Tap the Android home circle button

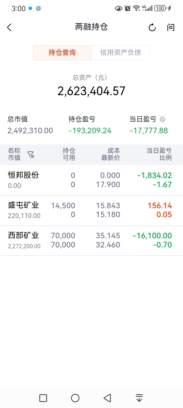pyautogui.click(x=75, y=398)
